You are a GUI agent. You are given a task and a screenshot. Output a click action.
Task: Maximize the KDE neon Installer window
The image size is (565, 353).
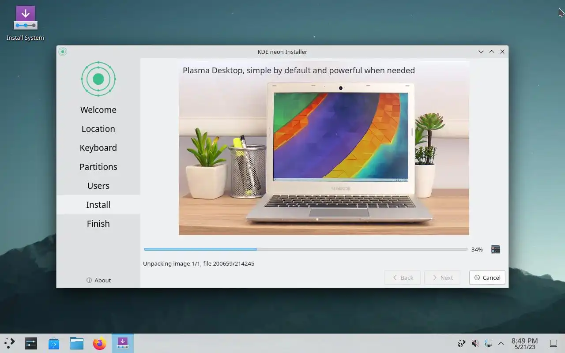click(492, 52)
